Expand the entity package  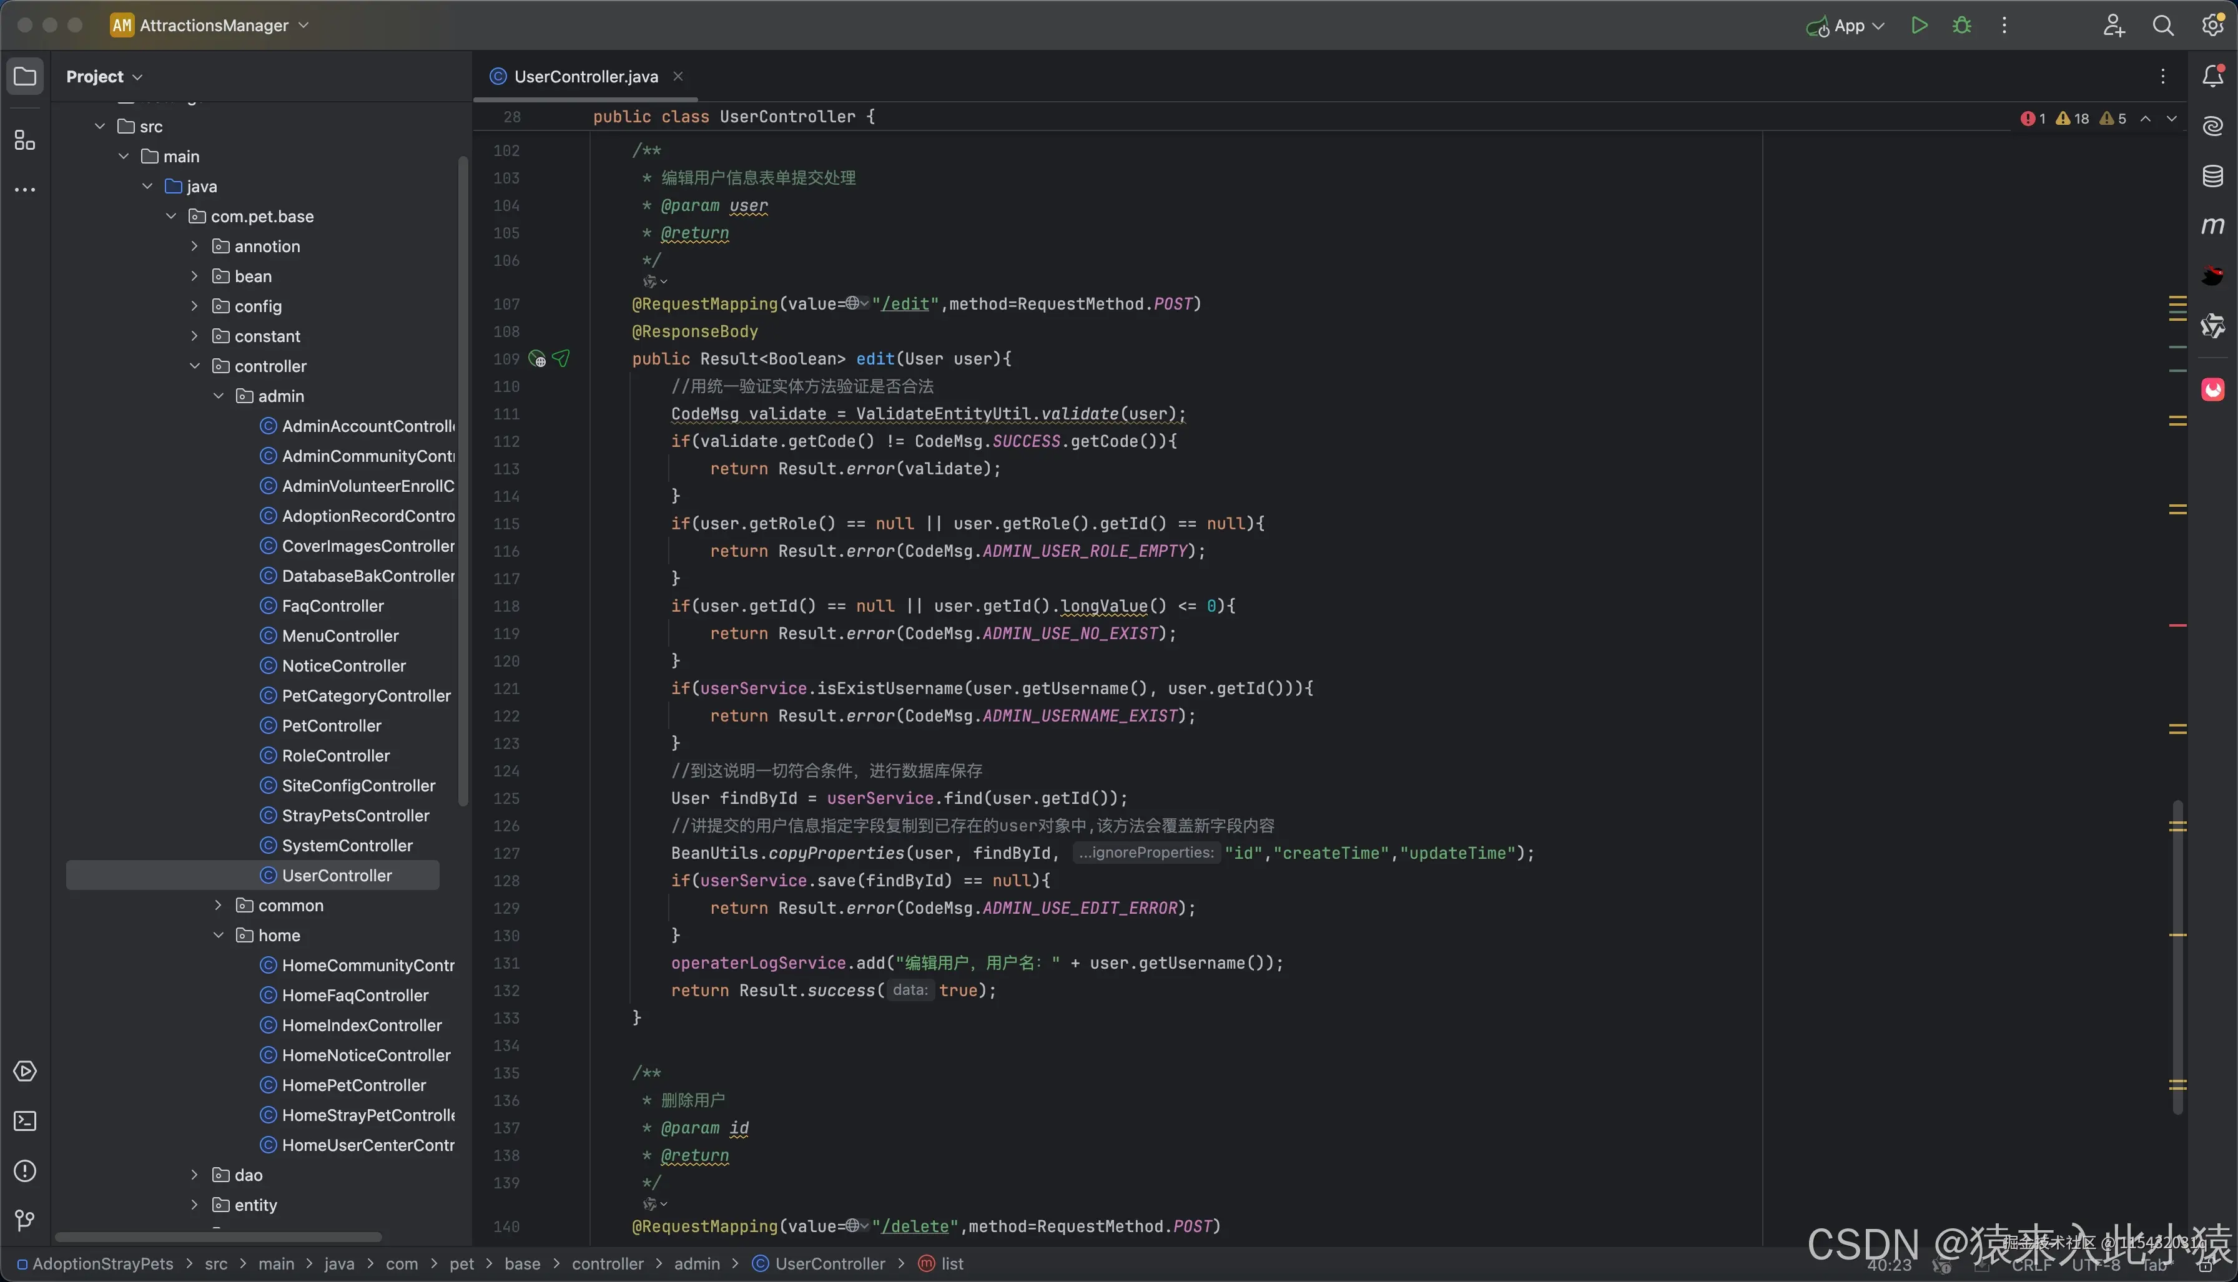tap(195, 1205)
